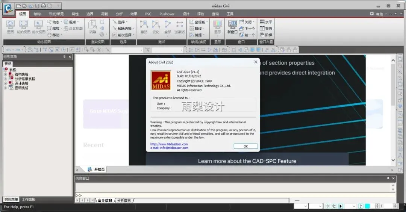Screen dimensions: 406x212
Task: Click the info@midasuser.com email link
Action: (174, 148)
